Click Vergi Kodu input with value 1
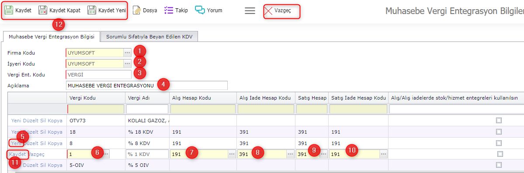524x173 pixels. (85, 154)
